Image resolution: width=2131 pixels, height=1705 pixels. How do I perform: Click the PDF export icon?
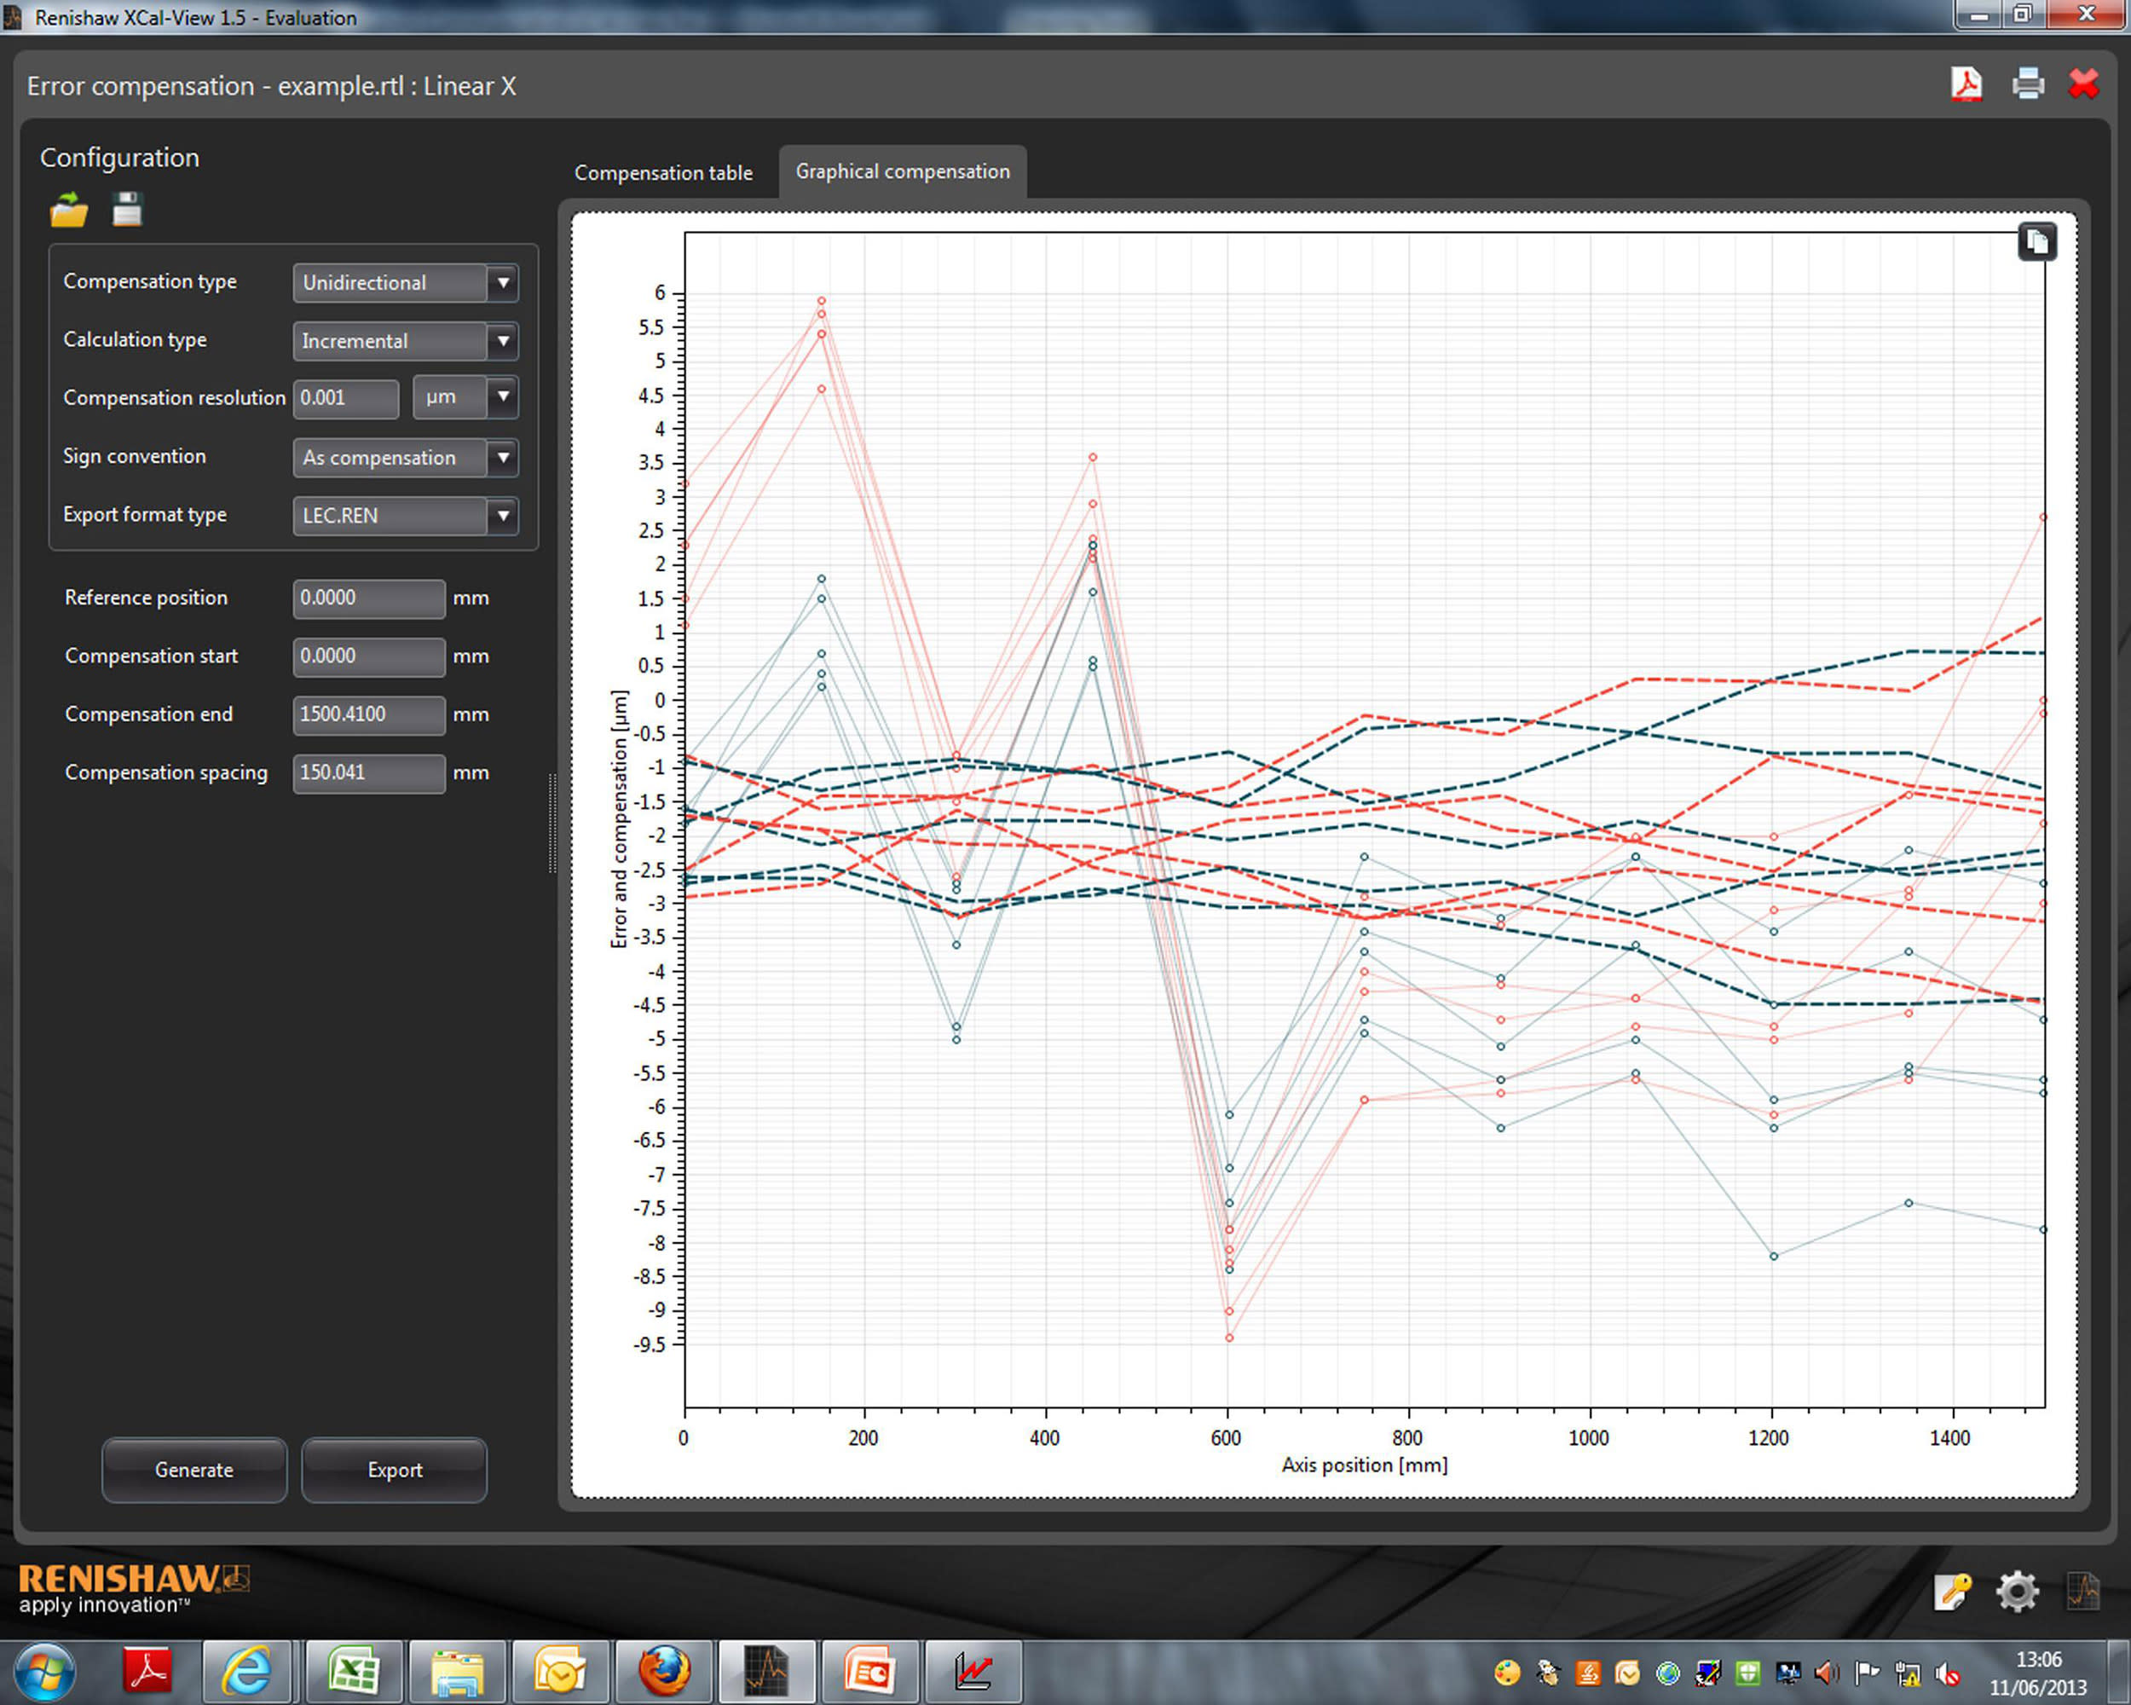pyautogui.click(x=1966, y=84)
